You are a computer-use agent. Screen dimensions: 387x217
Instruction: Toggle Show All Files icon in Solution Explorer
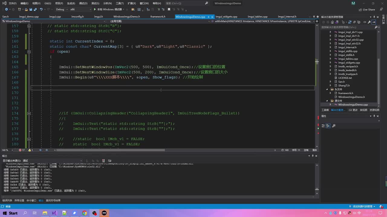[359, 22]
